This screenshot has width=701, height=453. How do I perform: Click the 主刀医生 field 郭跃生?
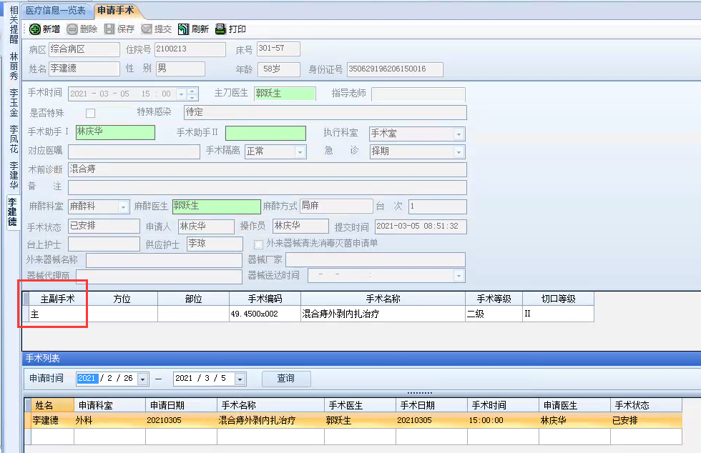coord(285,94)
